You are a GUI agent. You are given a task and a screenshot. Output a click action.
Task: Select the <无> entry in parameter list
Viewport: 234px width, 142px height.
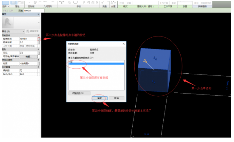click(96, 61)
